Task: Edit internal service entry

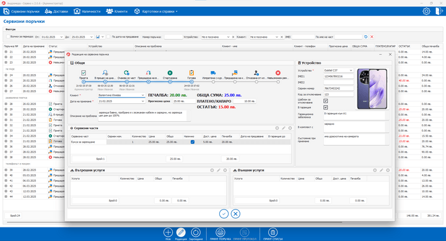Action: pos(219,170)
